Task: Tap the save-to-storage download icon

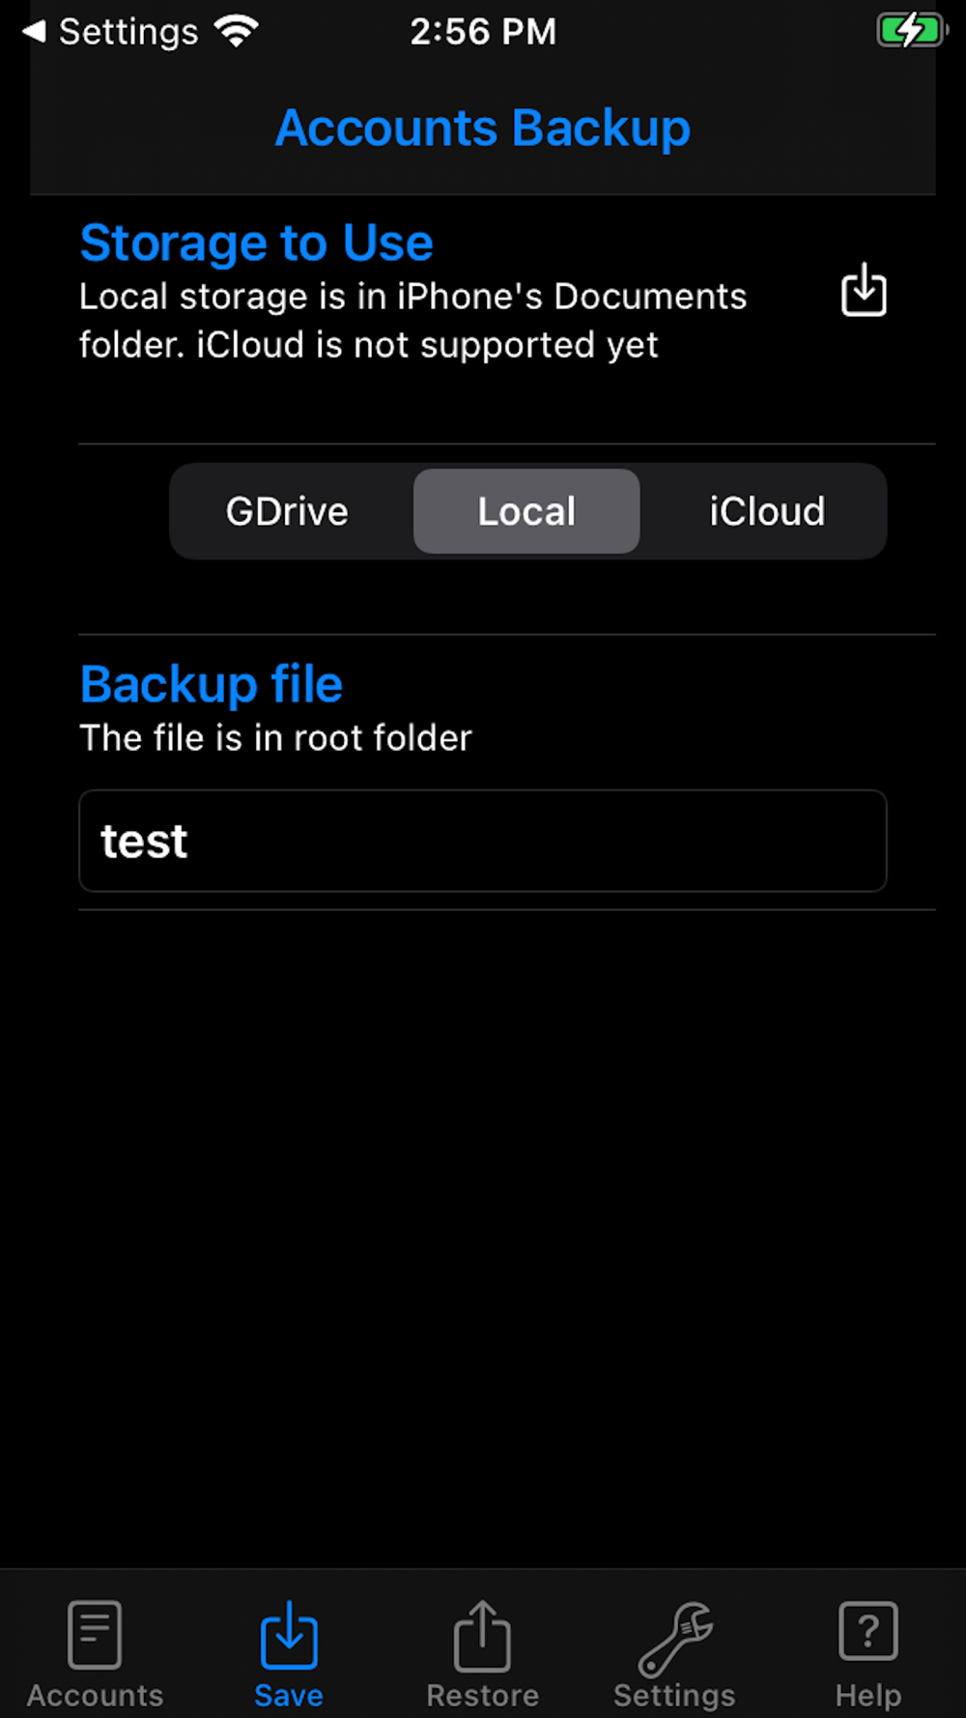Action: pyautogui.click(x=864, y=290)
